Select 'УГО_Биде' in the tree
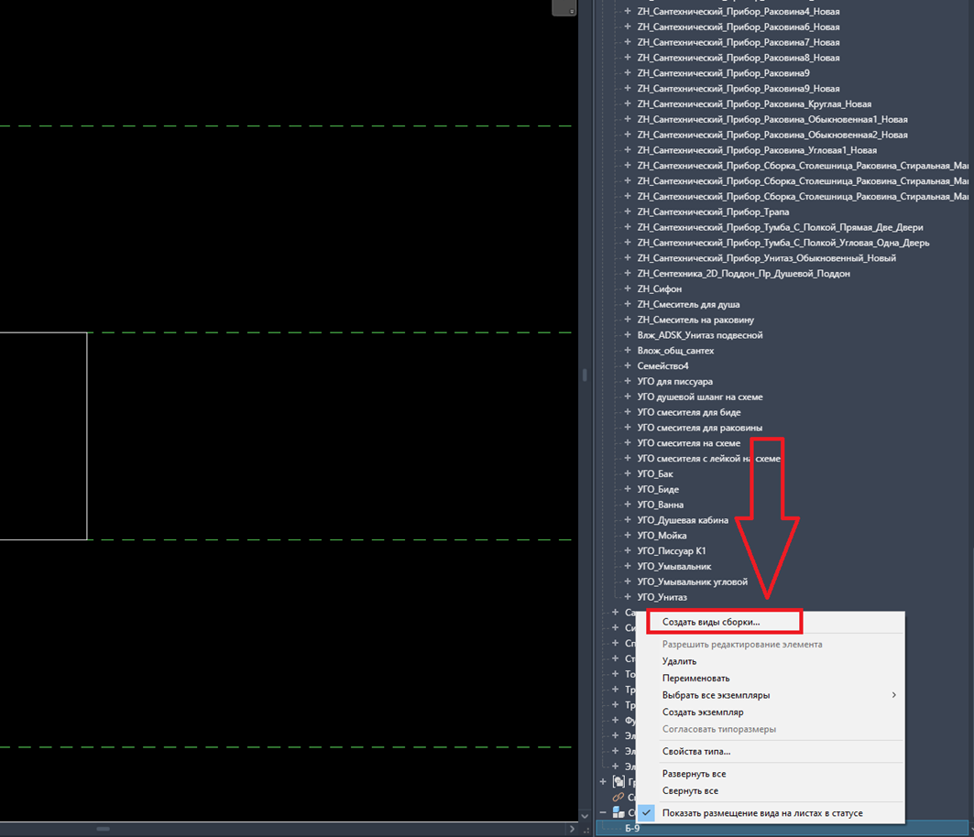 click(x=658, y=489)
